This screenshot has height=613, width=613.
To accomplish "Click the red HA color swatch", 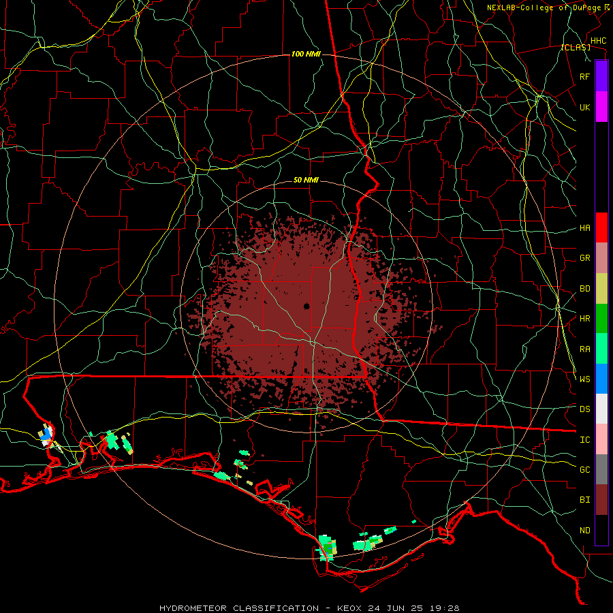I will click(601, 227).
